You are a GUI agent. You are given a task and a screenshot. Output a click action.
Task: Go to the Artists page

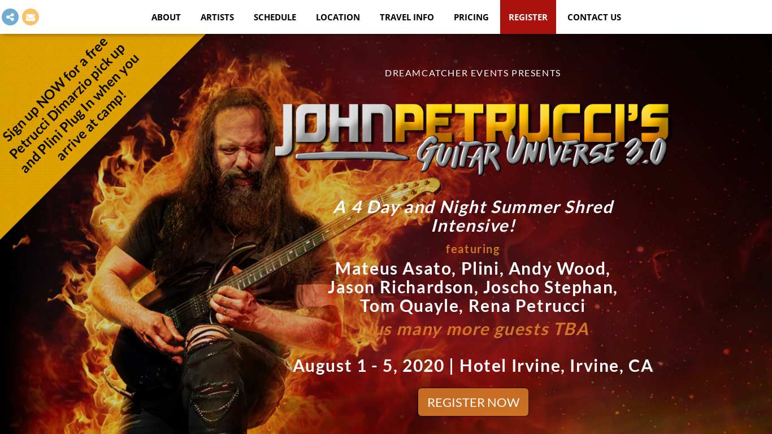click(x=217, y=17)
